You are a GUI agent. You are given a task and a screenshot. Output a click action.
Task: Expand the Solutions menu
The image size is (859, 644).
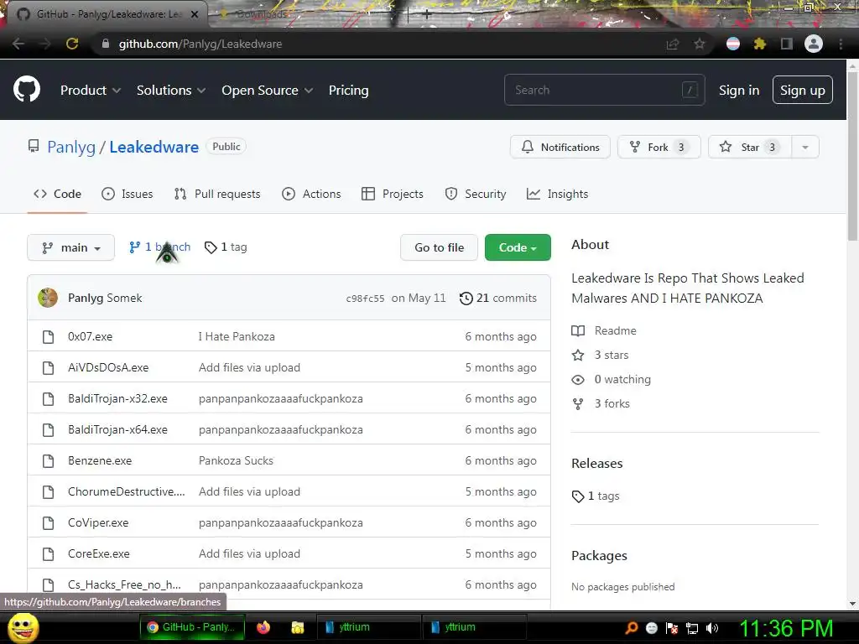[171, 91]
